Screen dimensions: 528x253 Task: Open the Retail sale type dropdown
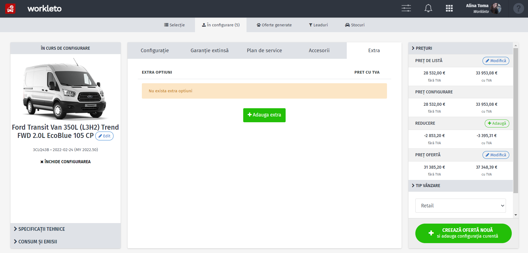[x=461, y=206]
